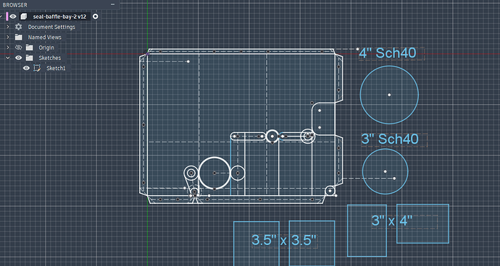Click center point of circle under 4" Sch40
500x266 pixels.
(x=389, y=95)
